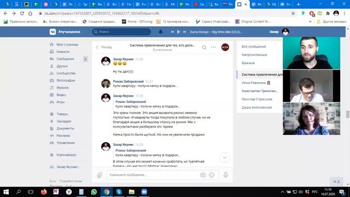This screenshot has width=350, height=197.
Task: Click the woman's video tile
Action: coord(311,119)
